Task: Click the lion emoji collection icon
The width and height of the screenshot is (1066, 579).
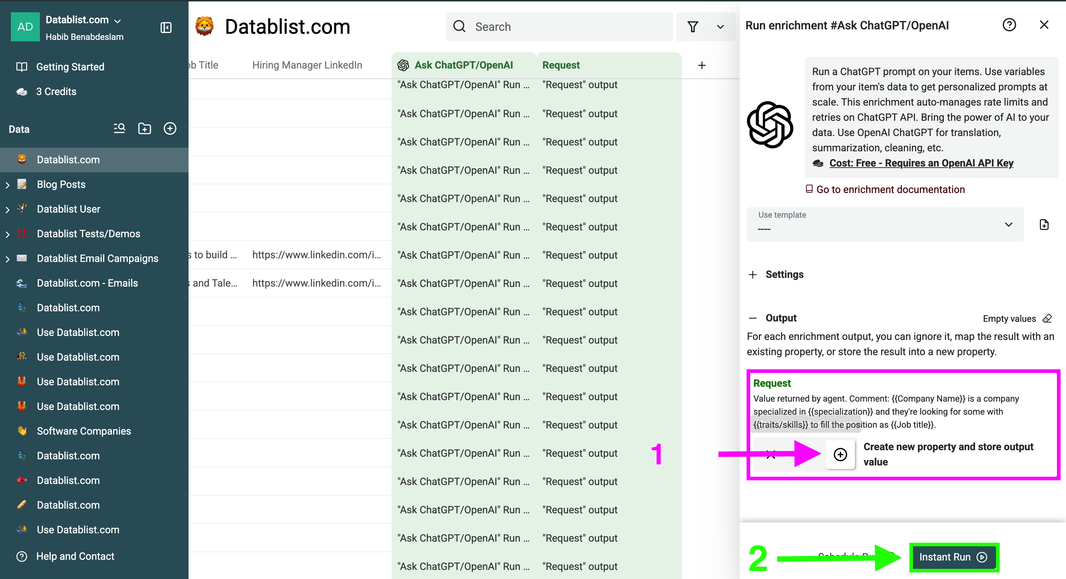Action: [204, 26]
